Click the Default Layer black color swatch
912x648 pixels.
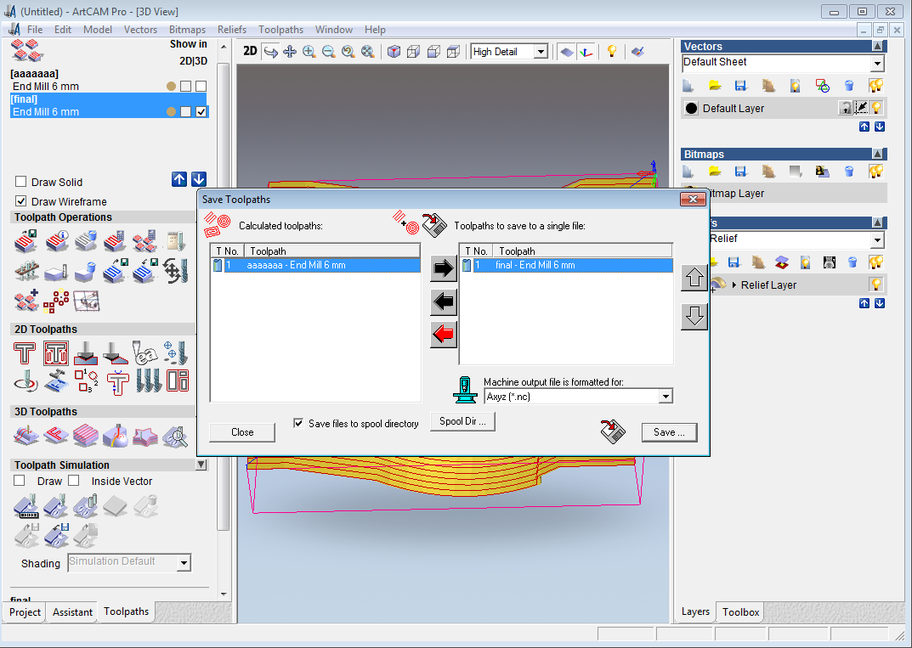(691, 108)
